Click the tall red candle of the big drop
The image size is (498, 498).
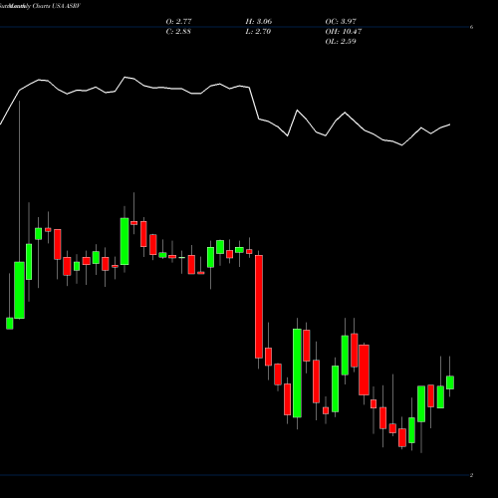tap(259, 307)
